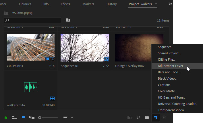Open the Project panel hamburger menu
This screenshot has width=203, height=123.
click(156, 4)
